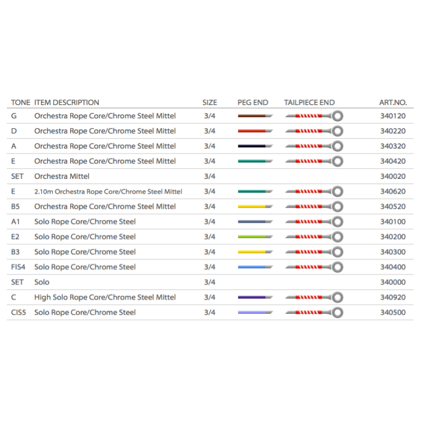This screenshot has width=422, height=422.
Task: Click the description text in row 340320
Action: coord(105,146)
